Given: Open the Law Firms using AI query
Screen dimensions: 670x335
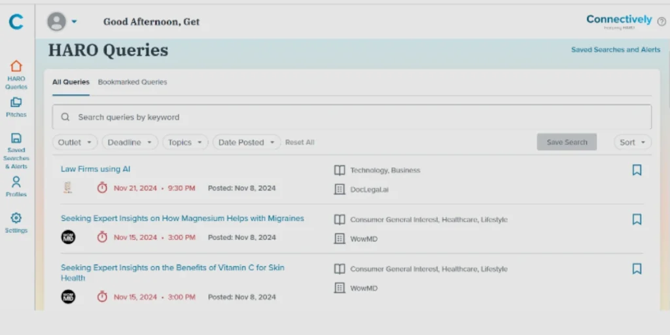Looking at the screenshot, I should [x=96, y=169].
